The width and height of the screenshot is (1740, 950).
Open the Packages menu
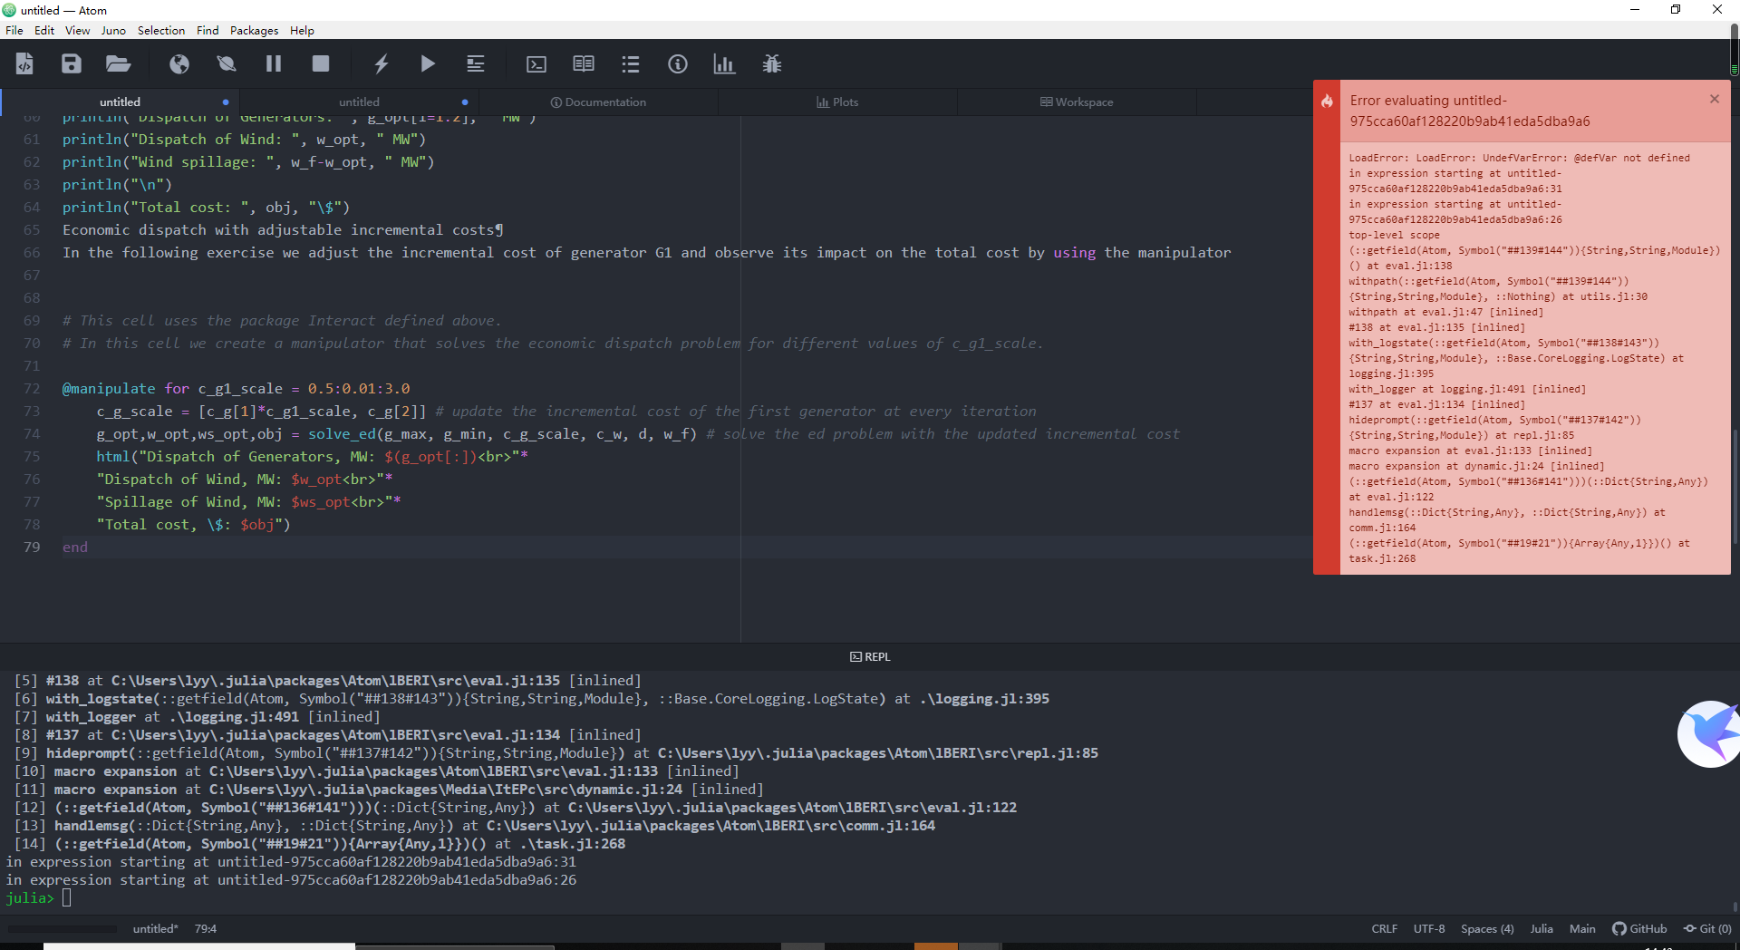(x=254, y=30)
